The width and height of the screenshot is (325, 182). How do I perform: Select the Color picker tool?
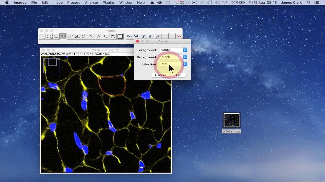(x=120, y=36)
